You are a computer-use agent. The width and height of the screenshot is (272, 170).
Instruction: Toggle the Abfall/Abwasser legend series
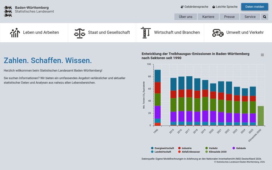pos(189,152)
